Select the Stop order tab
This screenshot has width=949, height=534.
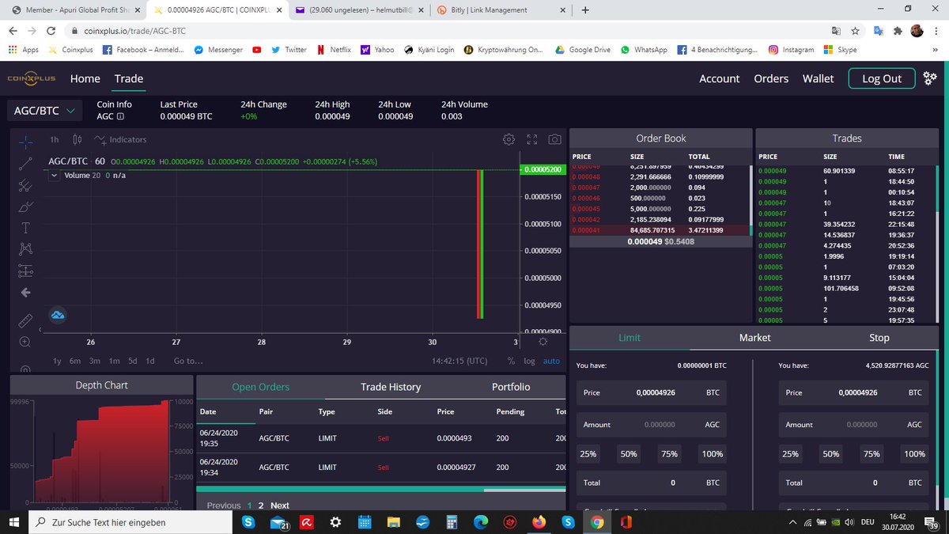879,338
